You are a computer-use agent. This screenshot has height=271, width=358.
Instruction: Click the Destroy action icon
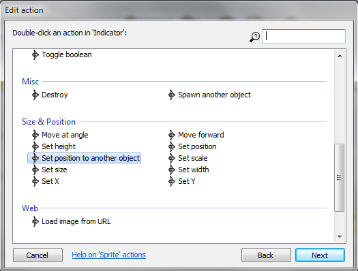click(x=35, y=95)
